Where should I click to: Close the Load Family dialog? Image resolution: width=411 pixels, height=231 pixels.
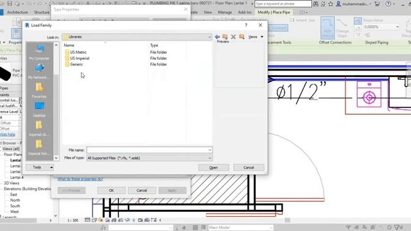coord(260,25)
